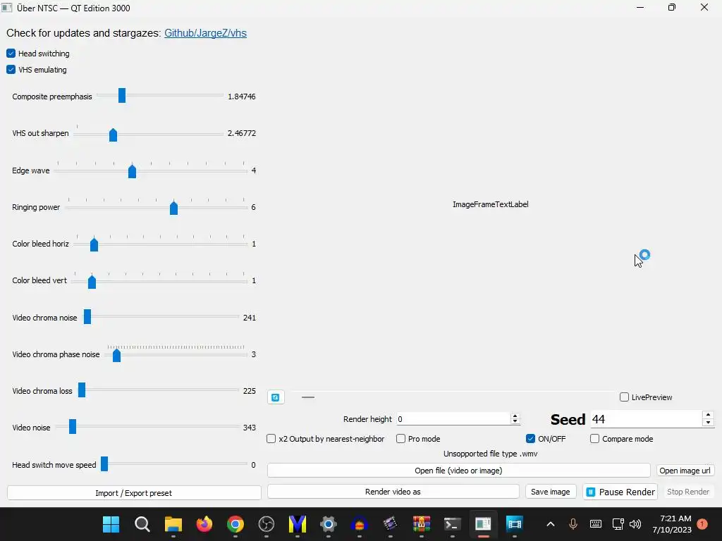The image size is (722, 541).
Task: Click the VHS out sharpen value 2.46772
Action: pos(241,133)
